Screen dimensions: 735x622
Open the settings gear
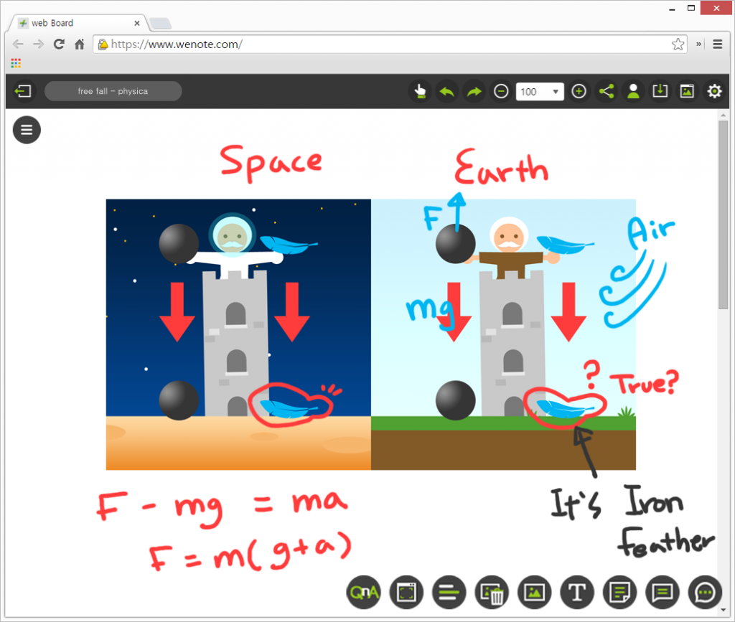click(x=714, y=91)
